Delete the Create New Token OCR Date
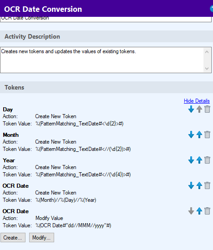This screenshot has width=213, height=250. click(207, 185)
